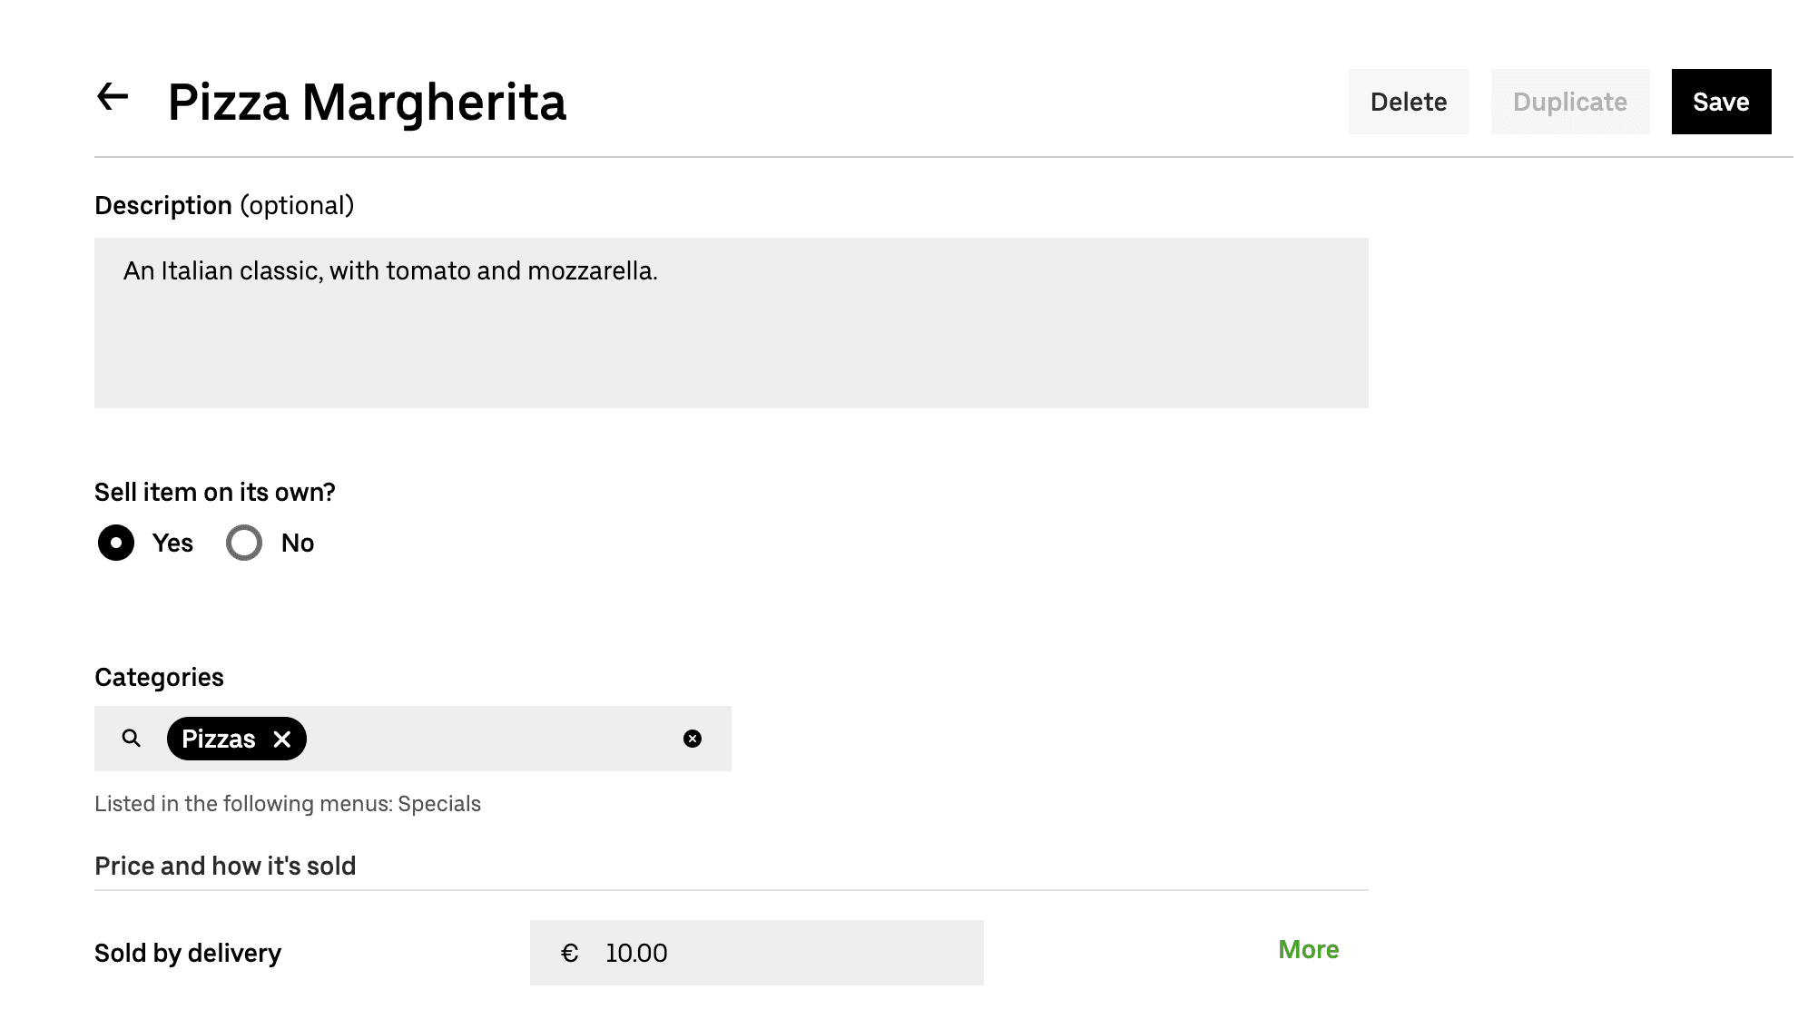Image resolution: width=1808 pixels, height=1009 pixels.
Task: Select Yes for selling item on its own
Action: coord(116,543)
